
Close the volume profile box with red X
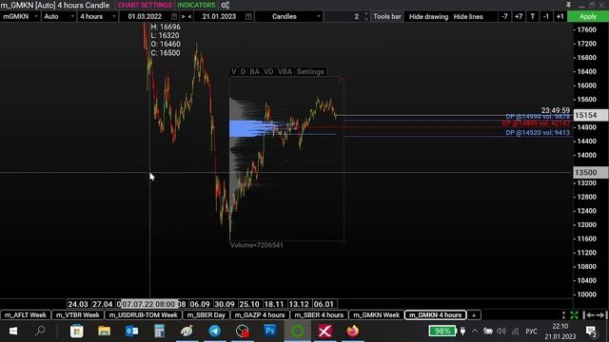pyautogui.click(x=342, y=80)
